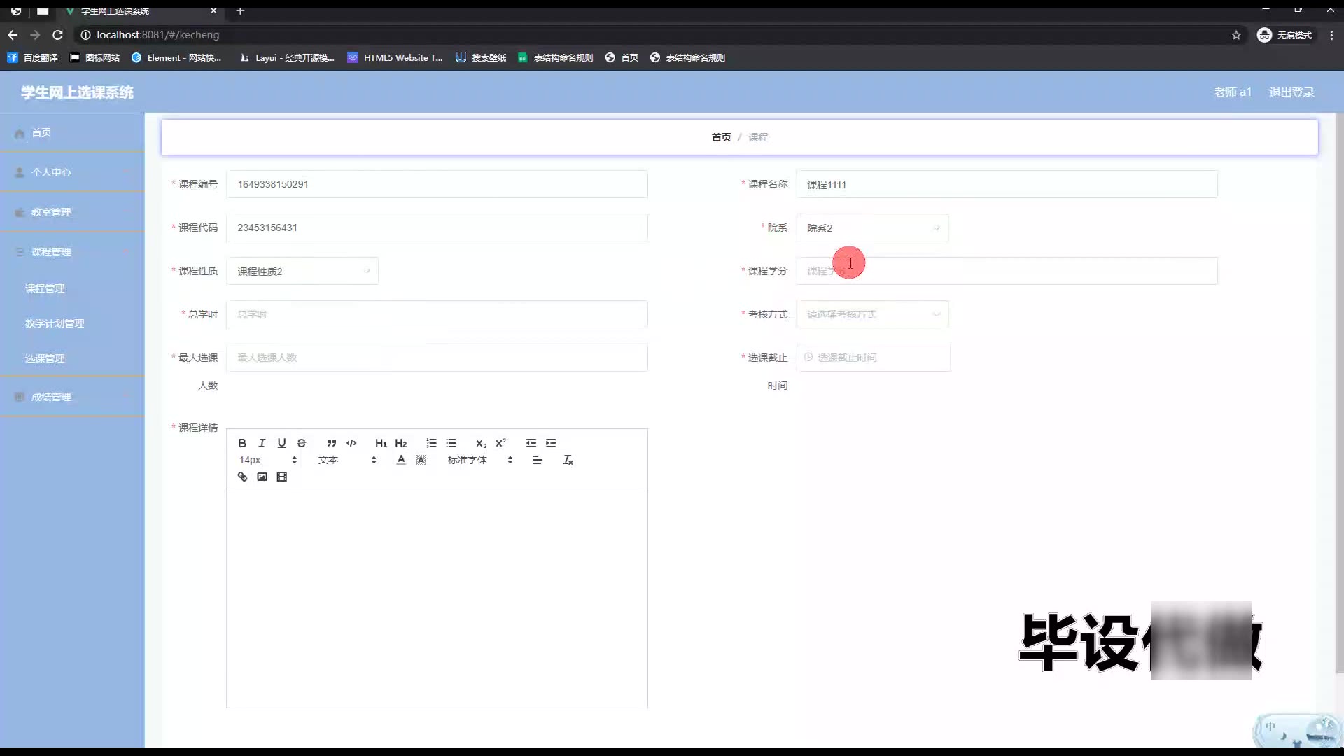1344x756 pixels.
Task: Click the insert video icon
Action: pyautogui.click(x=281, y=477)
